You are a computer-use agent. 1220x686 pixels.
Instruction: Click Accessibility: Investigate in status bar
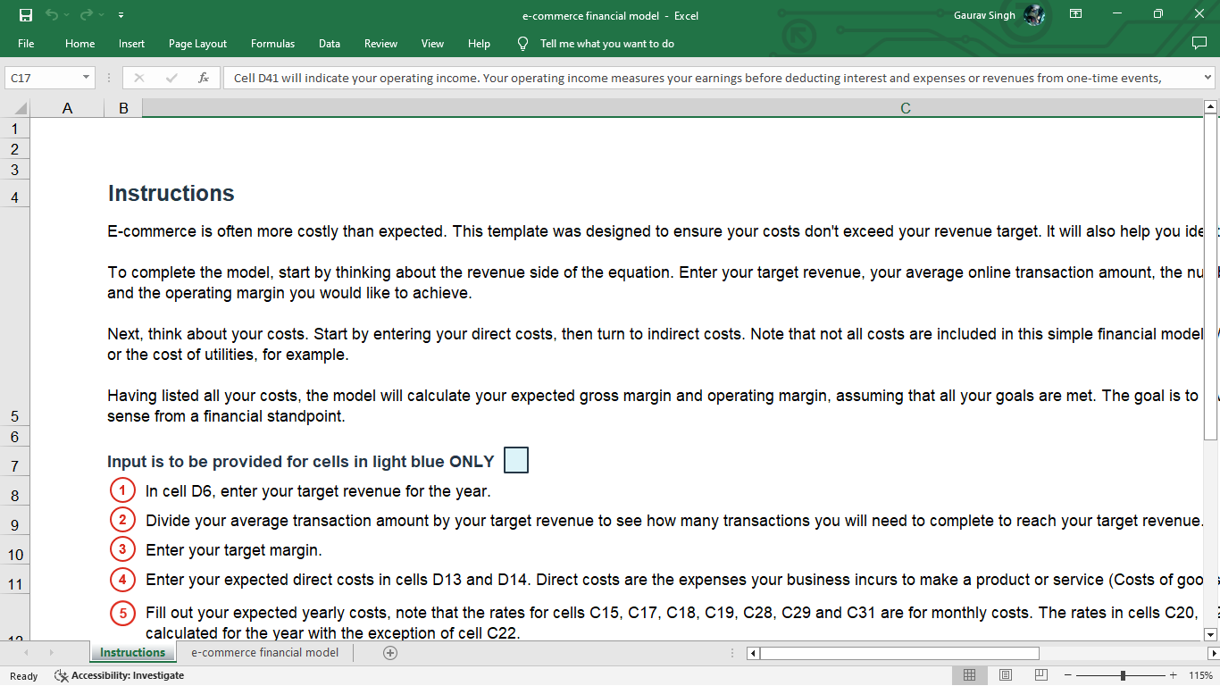click(x=120, y=675)
